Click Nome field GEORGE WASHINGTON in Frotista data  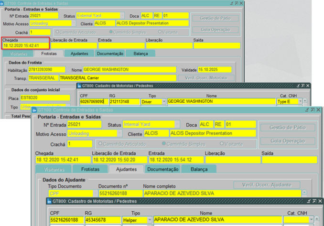pos(130,70)
